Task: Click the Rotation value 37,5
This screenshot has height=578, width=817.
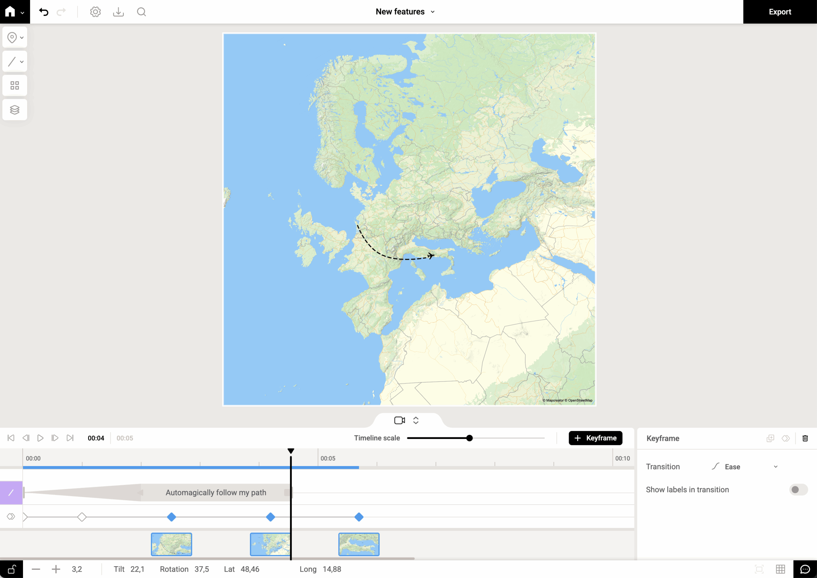Action: pos(202,569)
